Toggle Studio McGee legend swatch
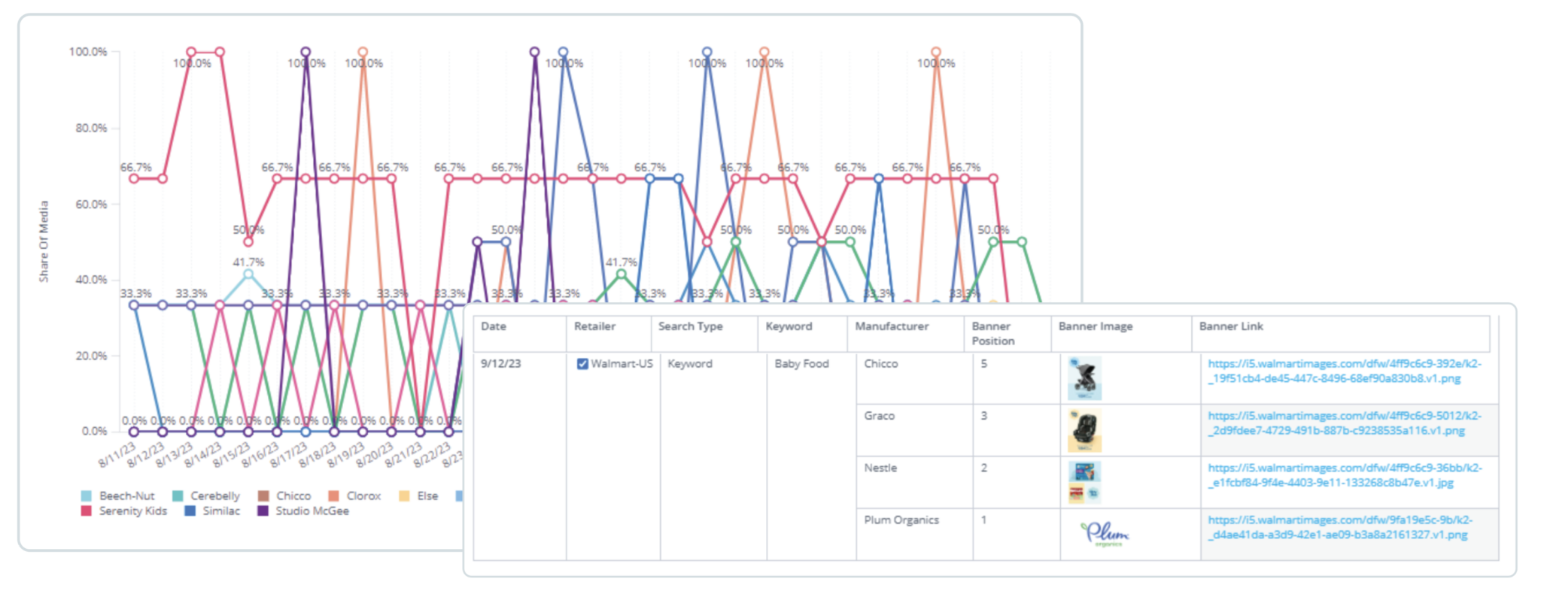This screenshot has height=597, width=1541. pos(263,511)
